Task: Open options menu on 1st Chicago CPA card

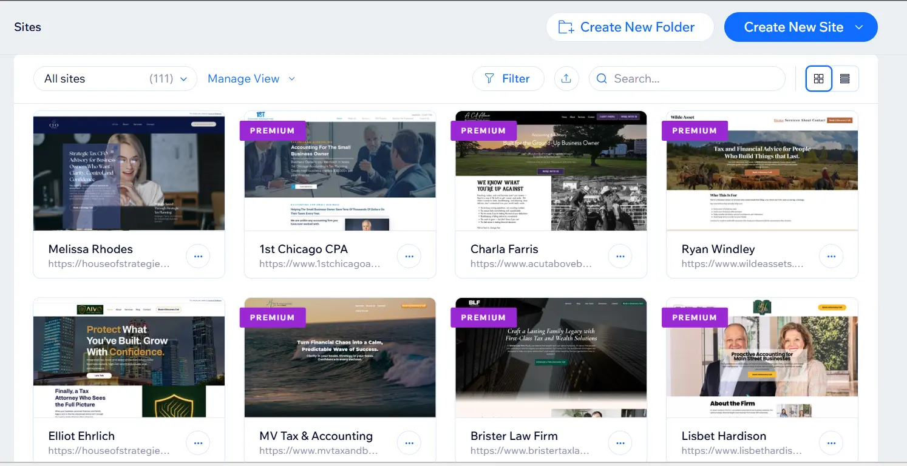Action: pyautogui.click(x=409, y=256)
